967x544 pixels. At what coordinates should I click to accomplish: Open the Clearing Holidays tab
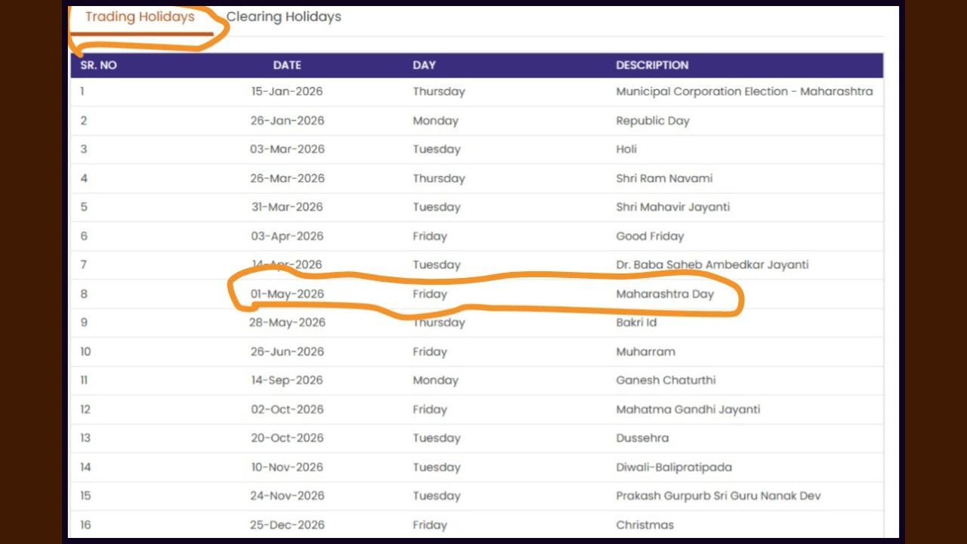point(283,17)
